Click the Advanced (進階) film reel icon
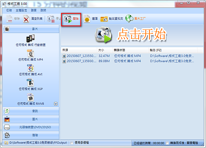 [7, 135]
